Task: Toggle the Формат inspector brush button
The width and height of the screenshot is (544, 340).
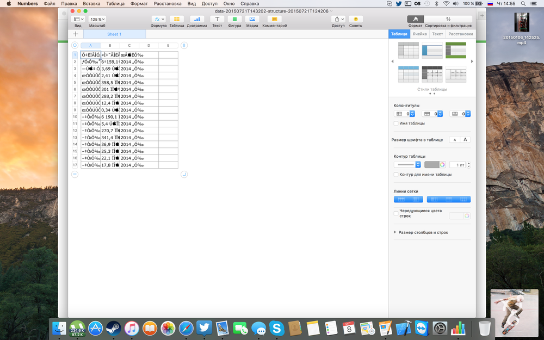Action: (x=415, y=19)
